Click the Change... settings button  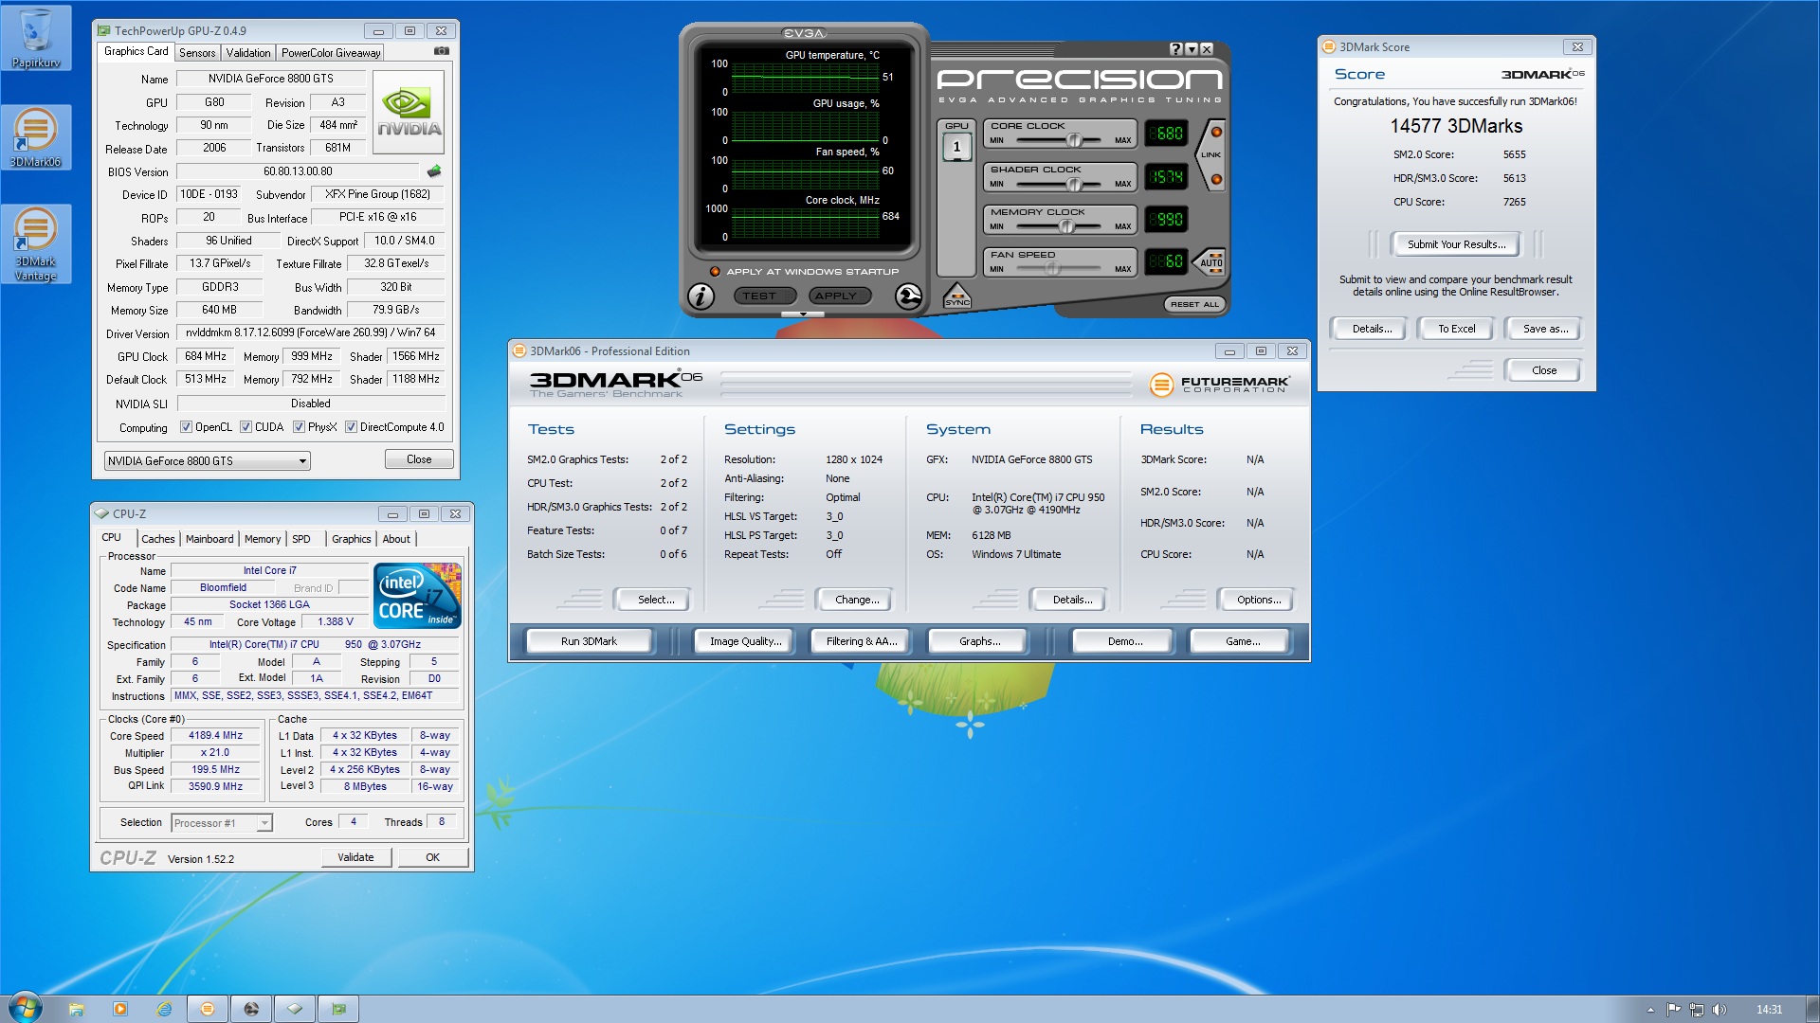pos(857,600)
